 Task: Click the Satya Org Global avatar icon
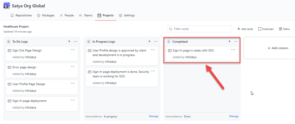point(6,5)
